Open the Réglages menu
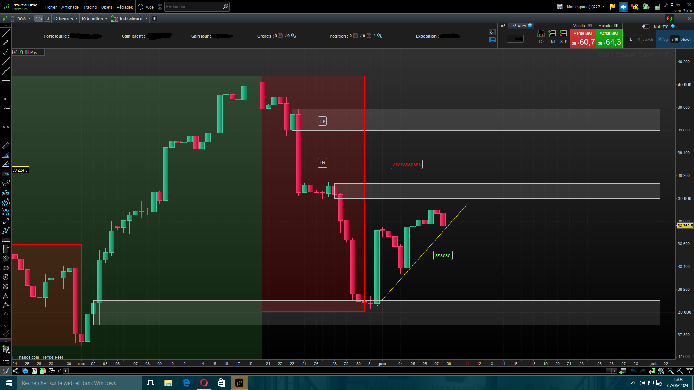694x390 pixels. (125, 7)
